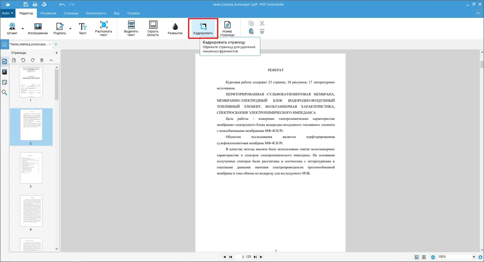The height and width of the screenshot is (262, 484).
Task: Run Распознать текст OCR tool
Action: point(104,29)
